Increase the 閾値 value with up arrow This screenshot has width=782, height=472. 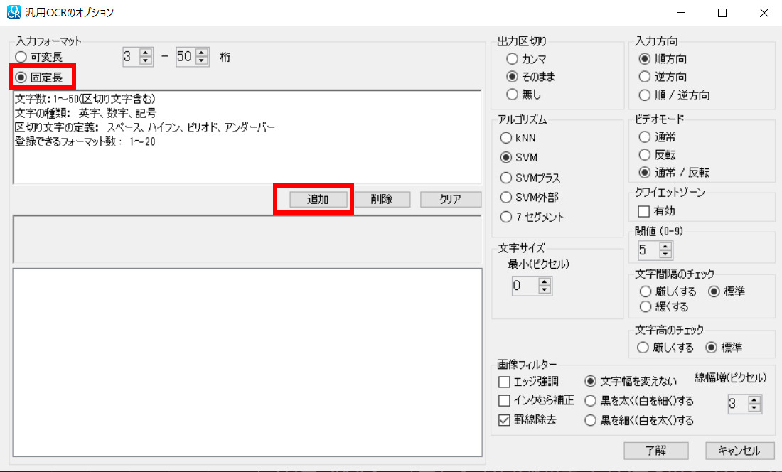coord(665,246)
